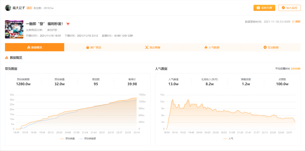Click the 商品数 value 95
Viewport: 305px width, 151px height.
[96, 84]
